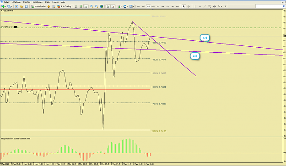Click the 123.6% Fibonacci level label
The image size is (286, 166).
[159, 43]
